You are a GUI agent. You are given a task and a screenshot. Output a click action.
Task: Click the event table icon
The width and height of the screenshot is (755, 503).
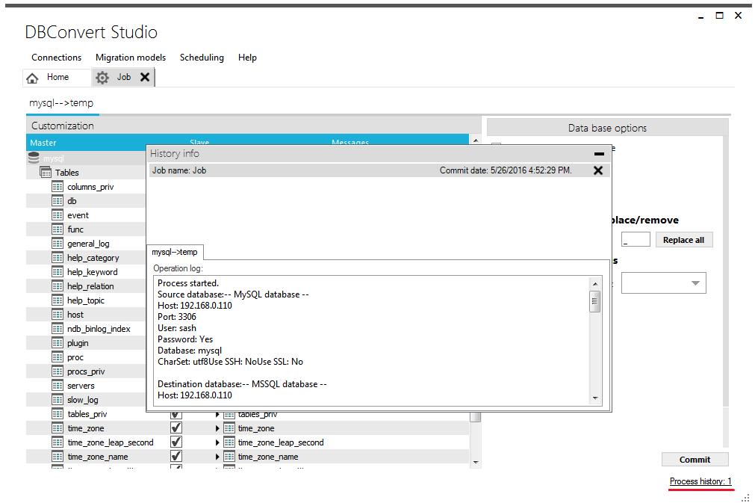tap(58, 215)
